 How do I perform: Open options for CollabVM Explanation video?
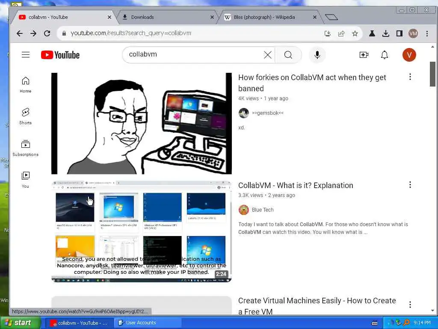[410, 185]
